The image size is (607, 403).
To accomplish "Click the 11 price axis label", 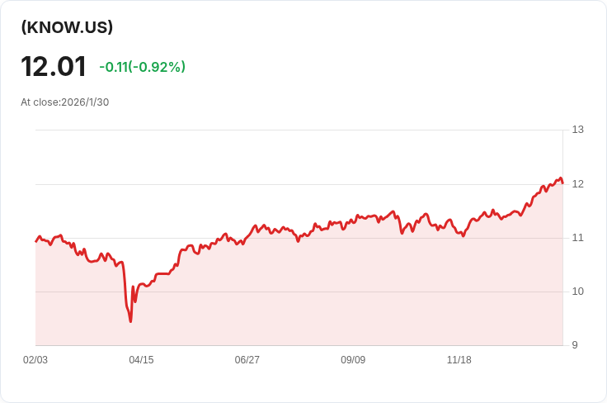I will pos(577,238).
